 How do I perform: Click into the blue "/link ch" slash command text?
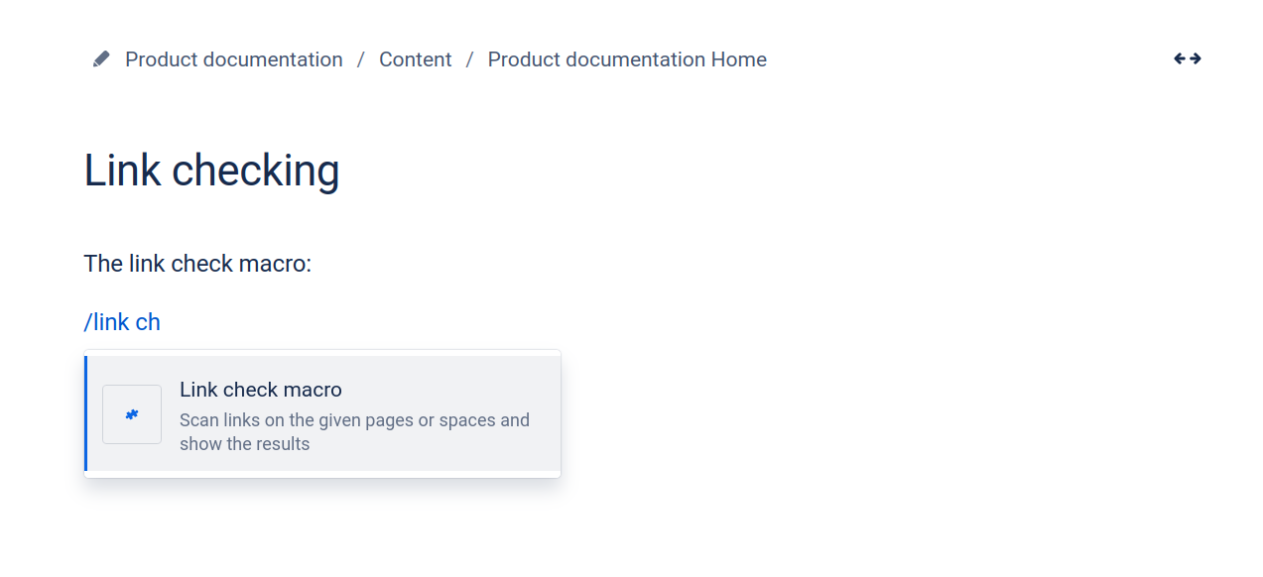coord(122,322)
